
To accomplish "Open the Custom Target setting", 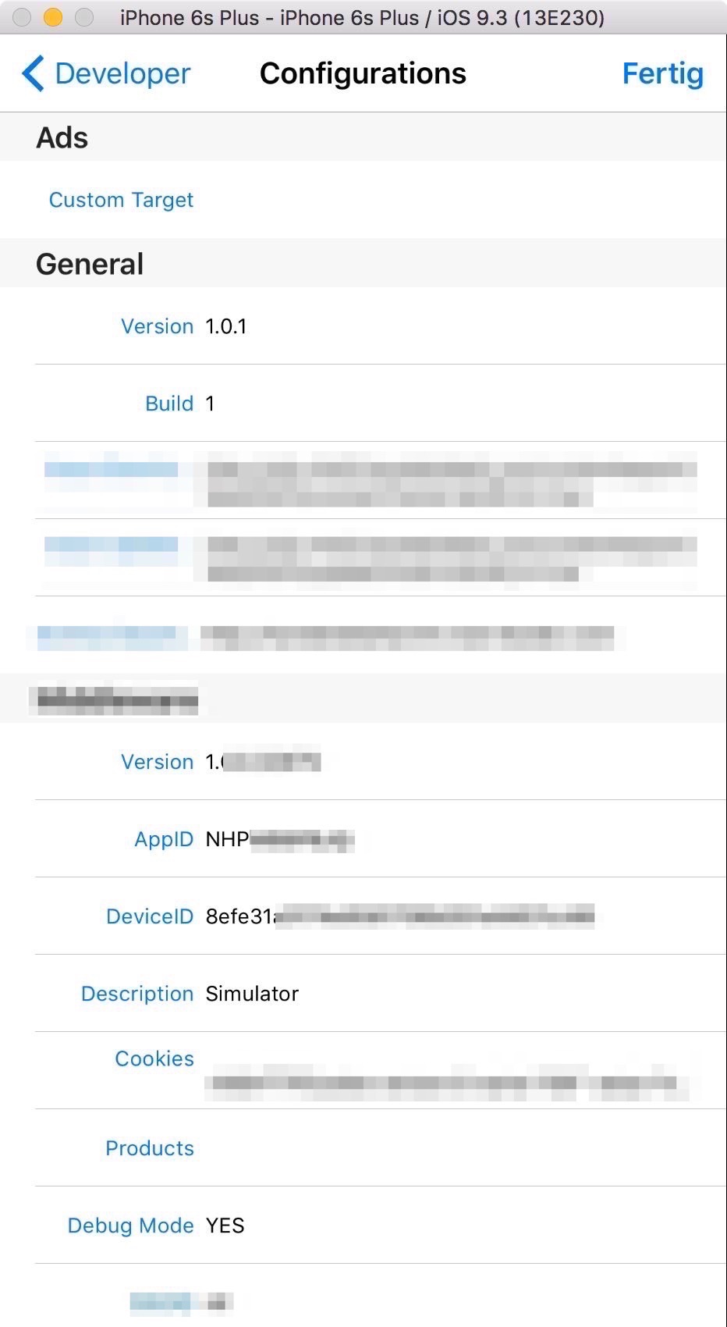I will pyautogui.click(x=121, y=200).
